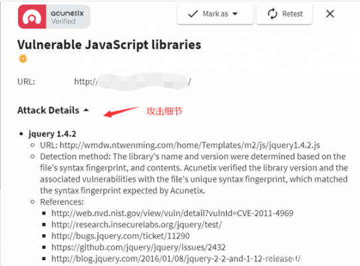
Task: Click the Acunetix red logo icon
Action: [32, 17]
